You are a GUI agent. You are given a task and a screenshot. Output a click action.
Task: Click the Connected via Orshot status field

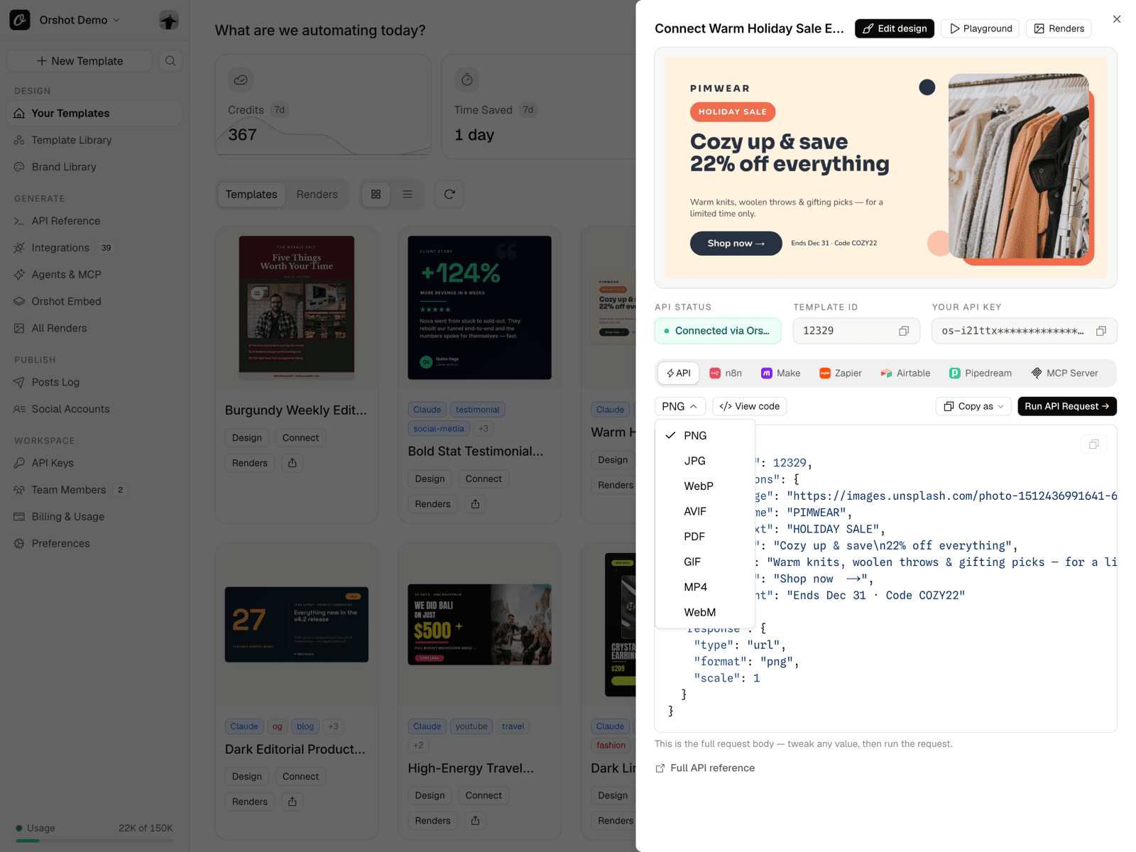(x=718, y=331)
